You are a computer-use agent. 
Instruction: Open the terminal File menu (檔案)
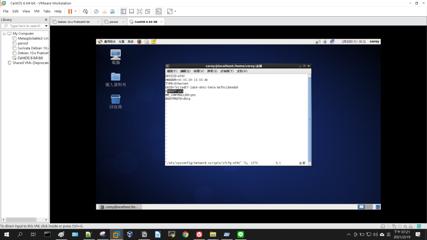[172, 71]
